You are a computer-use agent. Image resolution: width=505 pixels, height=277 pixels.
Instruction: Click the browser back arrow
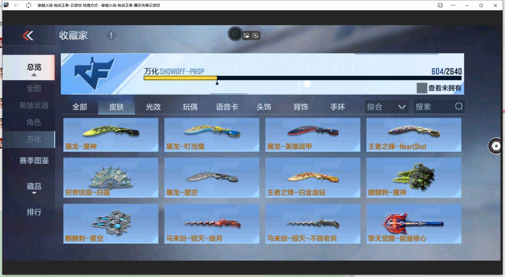point(16,5)
